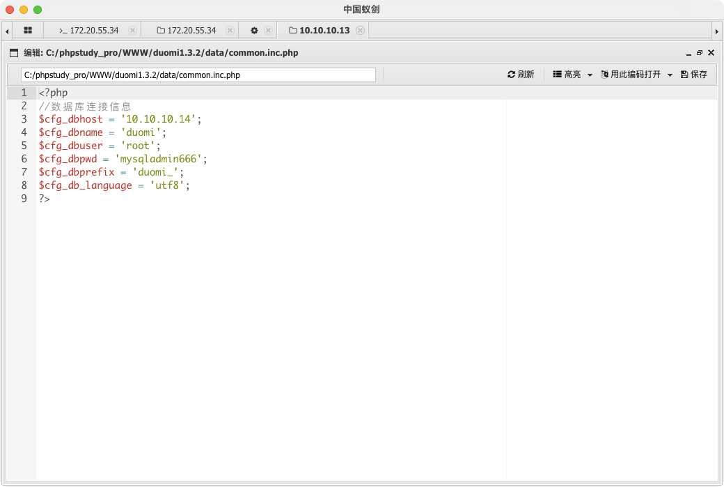
Task: Close the terminal 172.20.55.34 tab
Action: tap(132, 31)
